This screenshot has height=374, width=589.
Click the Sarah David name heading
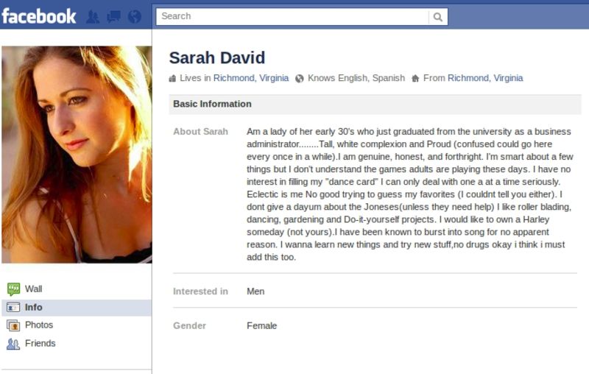[217, 58]
